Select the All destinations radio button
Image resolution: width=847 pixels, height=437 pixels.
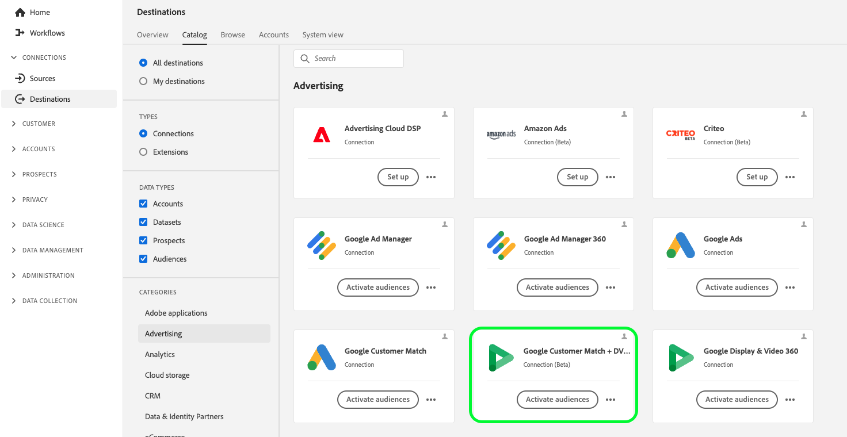tap(143, 63)
